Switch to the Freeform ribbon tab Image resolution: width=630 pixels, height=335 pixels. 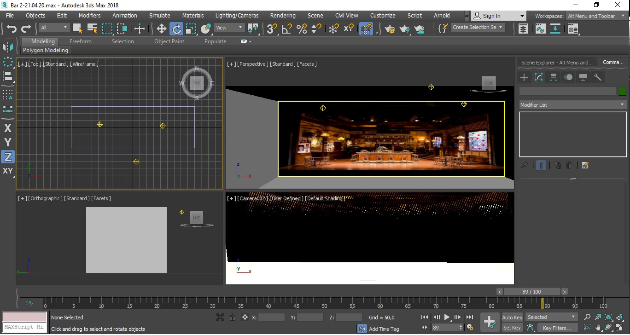pyautogui.click(x=81, y=41)
